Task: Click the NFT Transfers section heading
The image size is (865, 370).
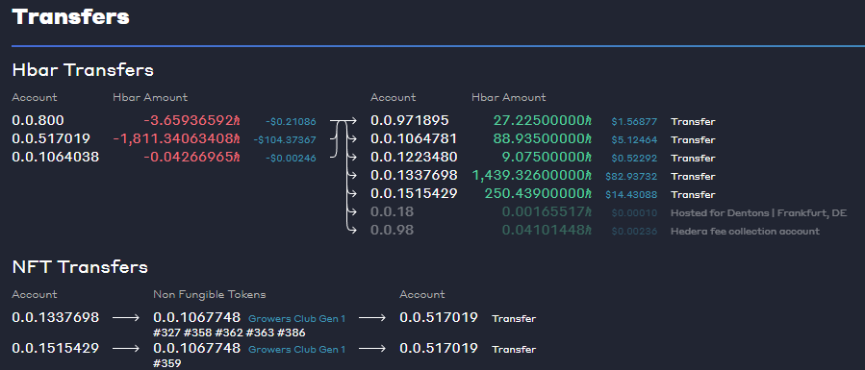Action: pos(80,267)
